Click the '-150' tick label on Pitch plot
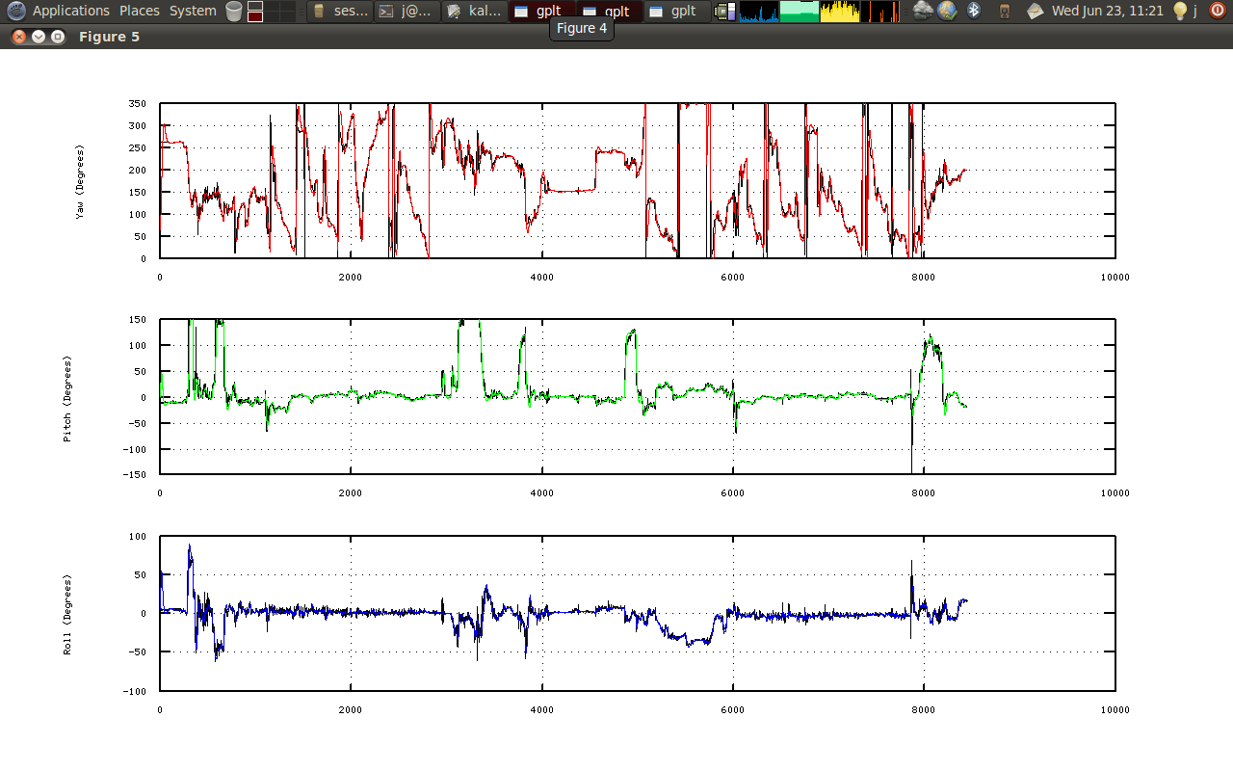Image resolution: width=1233 pixels, height=771 pixels. click(x=134, y=474)
